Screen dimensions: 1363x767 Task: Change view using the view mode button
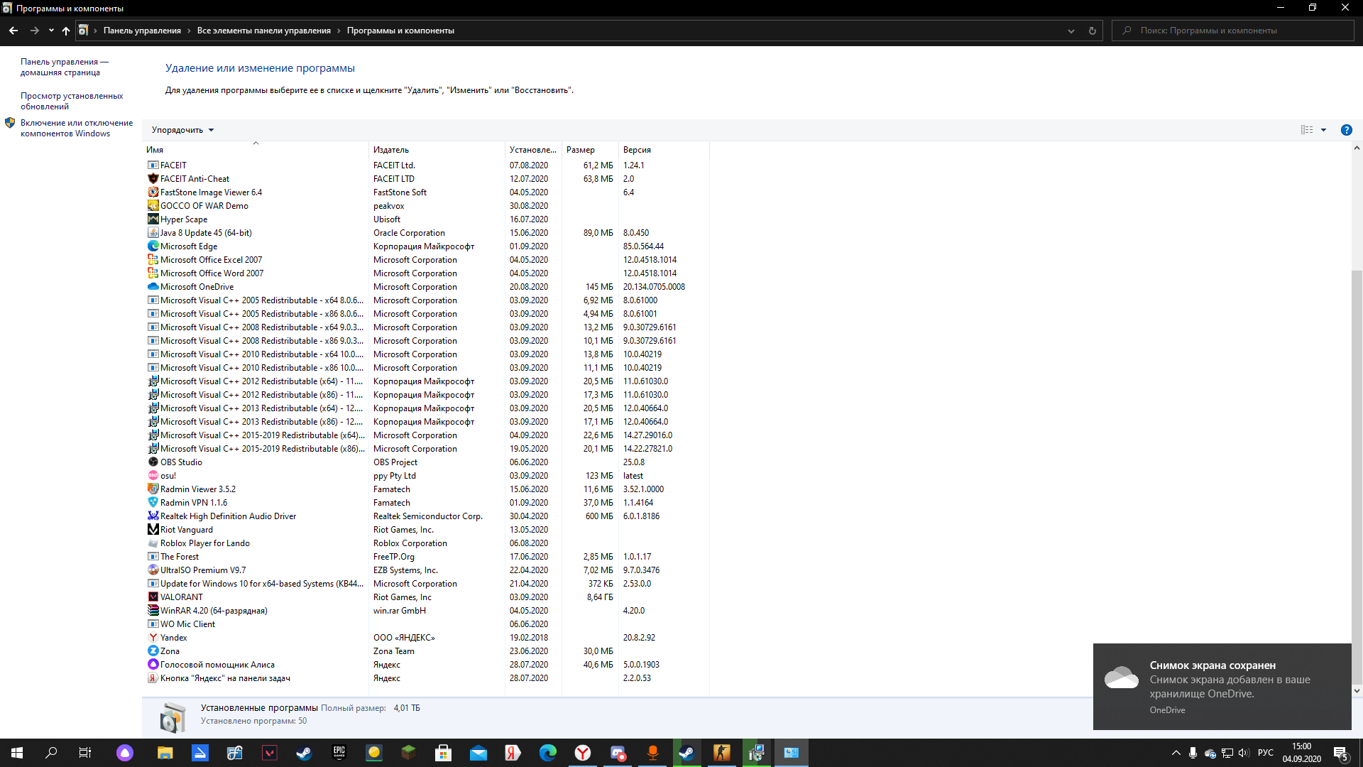pyautogui.click(x=1307, y=130)
